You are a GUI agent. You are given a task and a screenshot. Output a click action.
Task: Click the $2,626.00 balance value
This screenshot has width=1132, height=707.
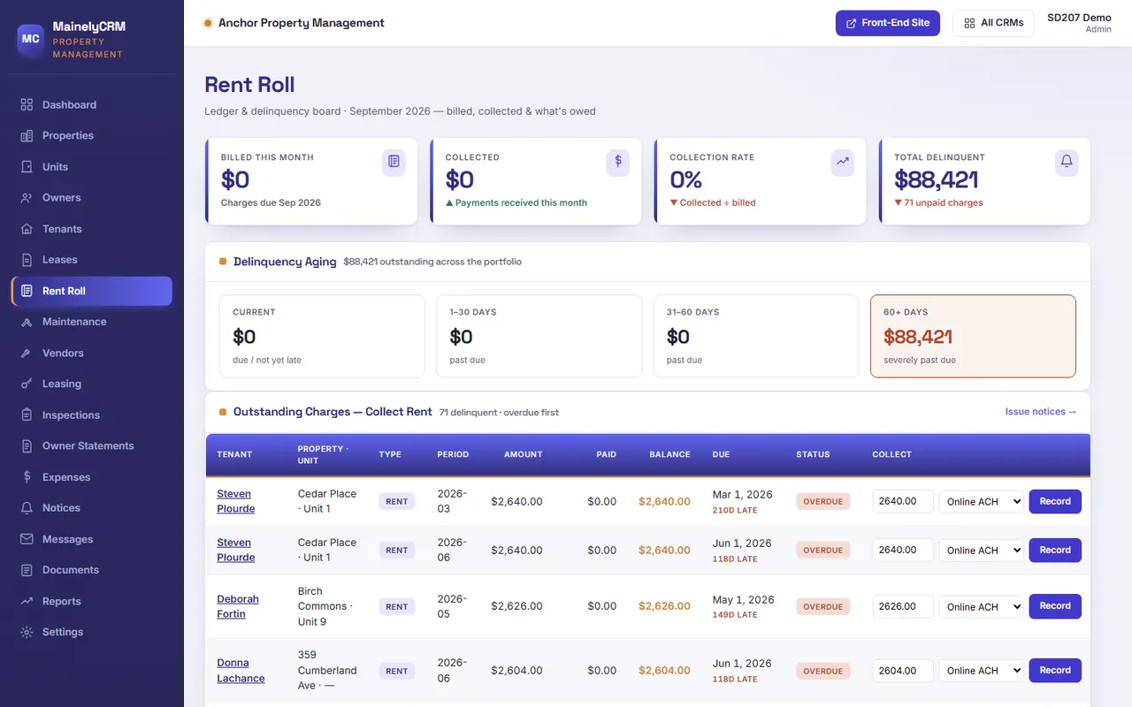tap(664, 606)
